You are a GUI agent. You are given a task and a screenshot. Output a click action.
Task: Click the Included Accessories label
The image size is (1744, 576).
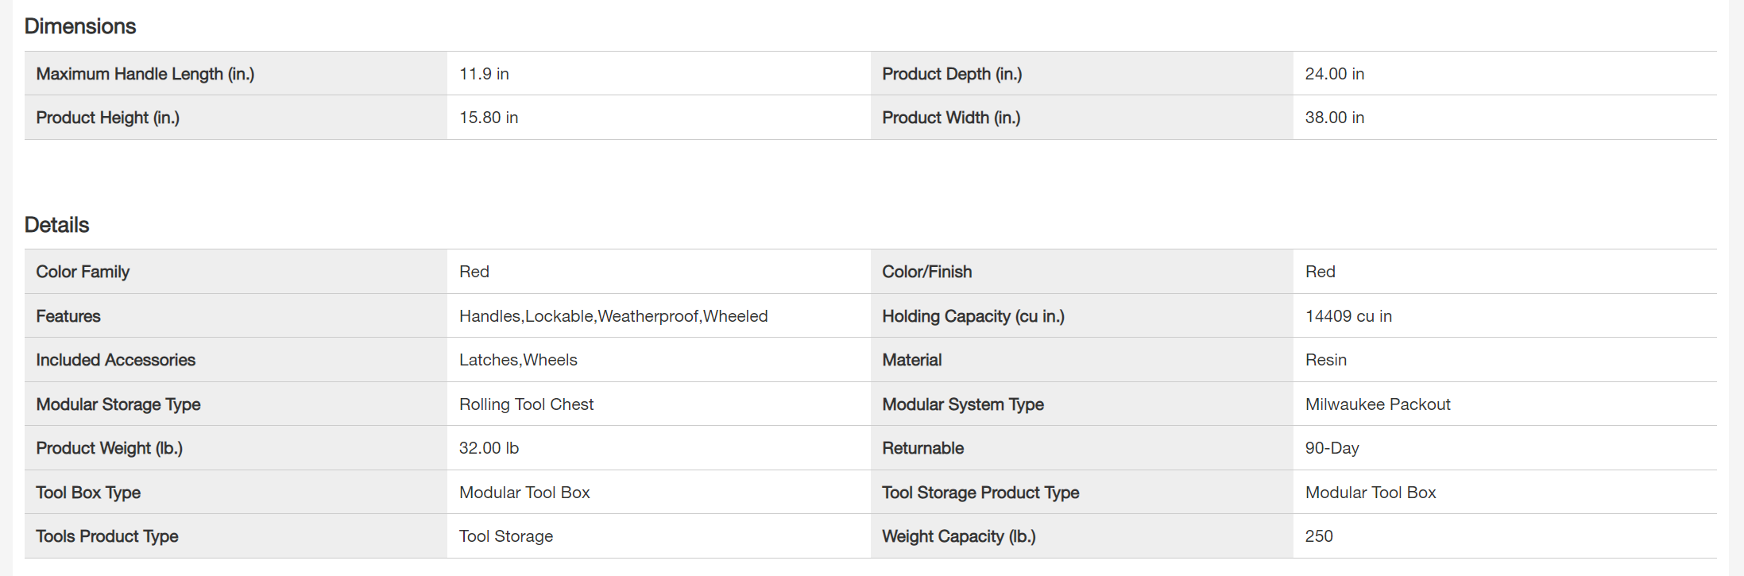coord(116,360)
